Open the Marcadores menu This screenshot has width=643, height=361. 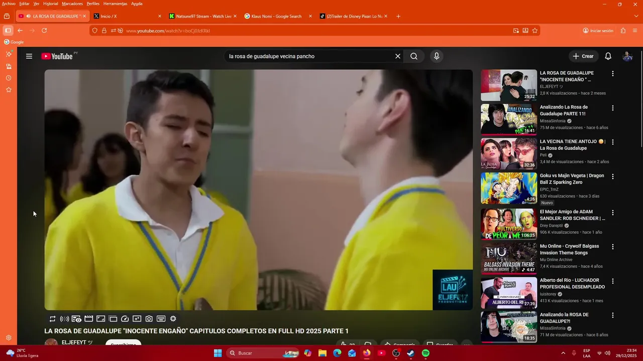click(x=72, y=4)
